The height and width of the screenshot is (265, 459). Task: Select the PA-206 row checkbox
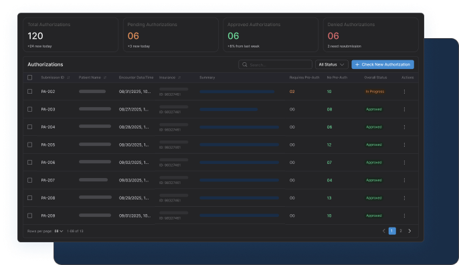click(x=30, y=162)
